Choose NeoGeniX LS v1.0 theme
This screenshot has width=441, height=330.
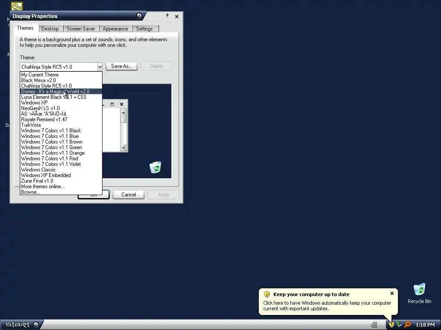[61, 108]
